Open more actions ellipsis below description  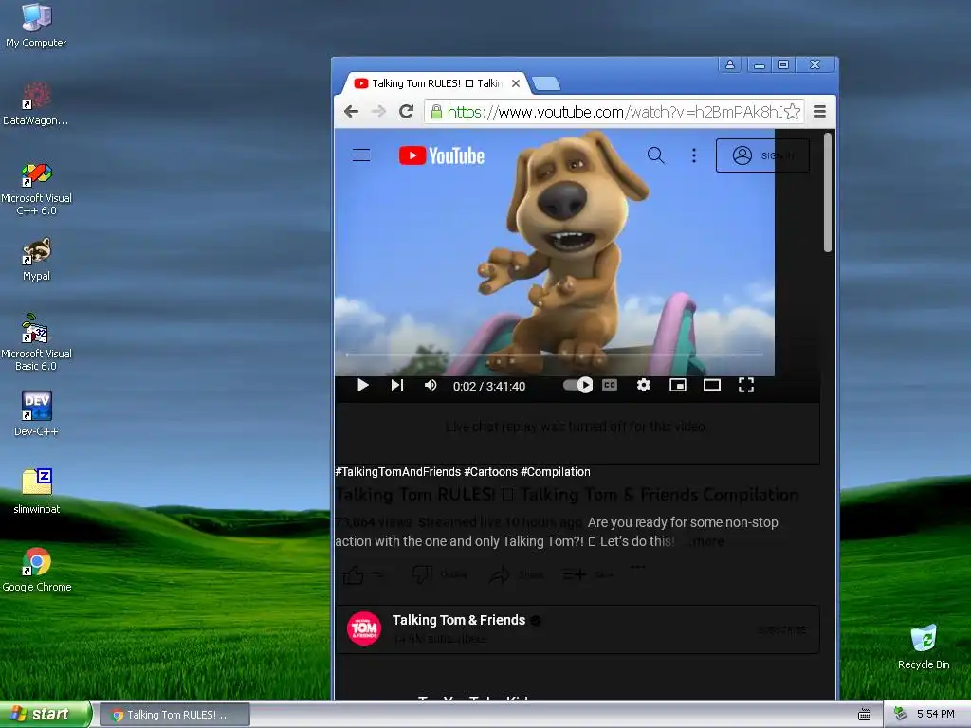coord(638,567)
